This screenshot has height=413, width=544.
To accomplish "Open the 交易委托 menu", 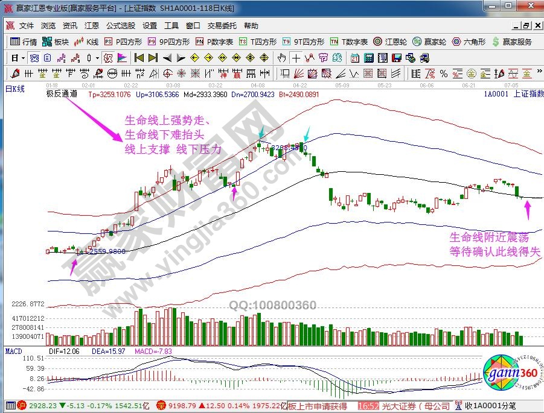I will point(219,26).
